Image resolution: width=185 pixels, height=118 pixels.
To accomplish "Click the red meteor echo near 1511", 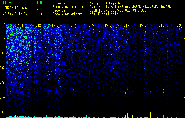I will tap(15, 92).
